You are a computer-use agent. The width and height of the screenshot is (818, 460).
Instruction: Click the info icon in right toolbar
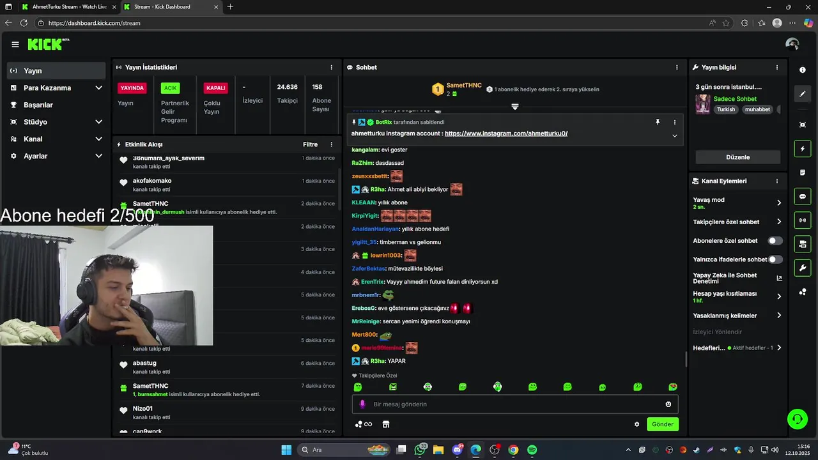coord(803,70)
